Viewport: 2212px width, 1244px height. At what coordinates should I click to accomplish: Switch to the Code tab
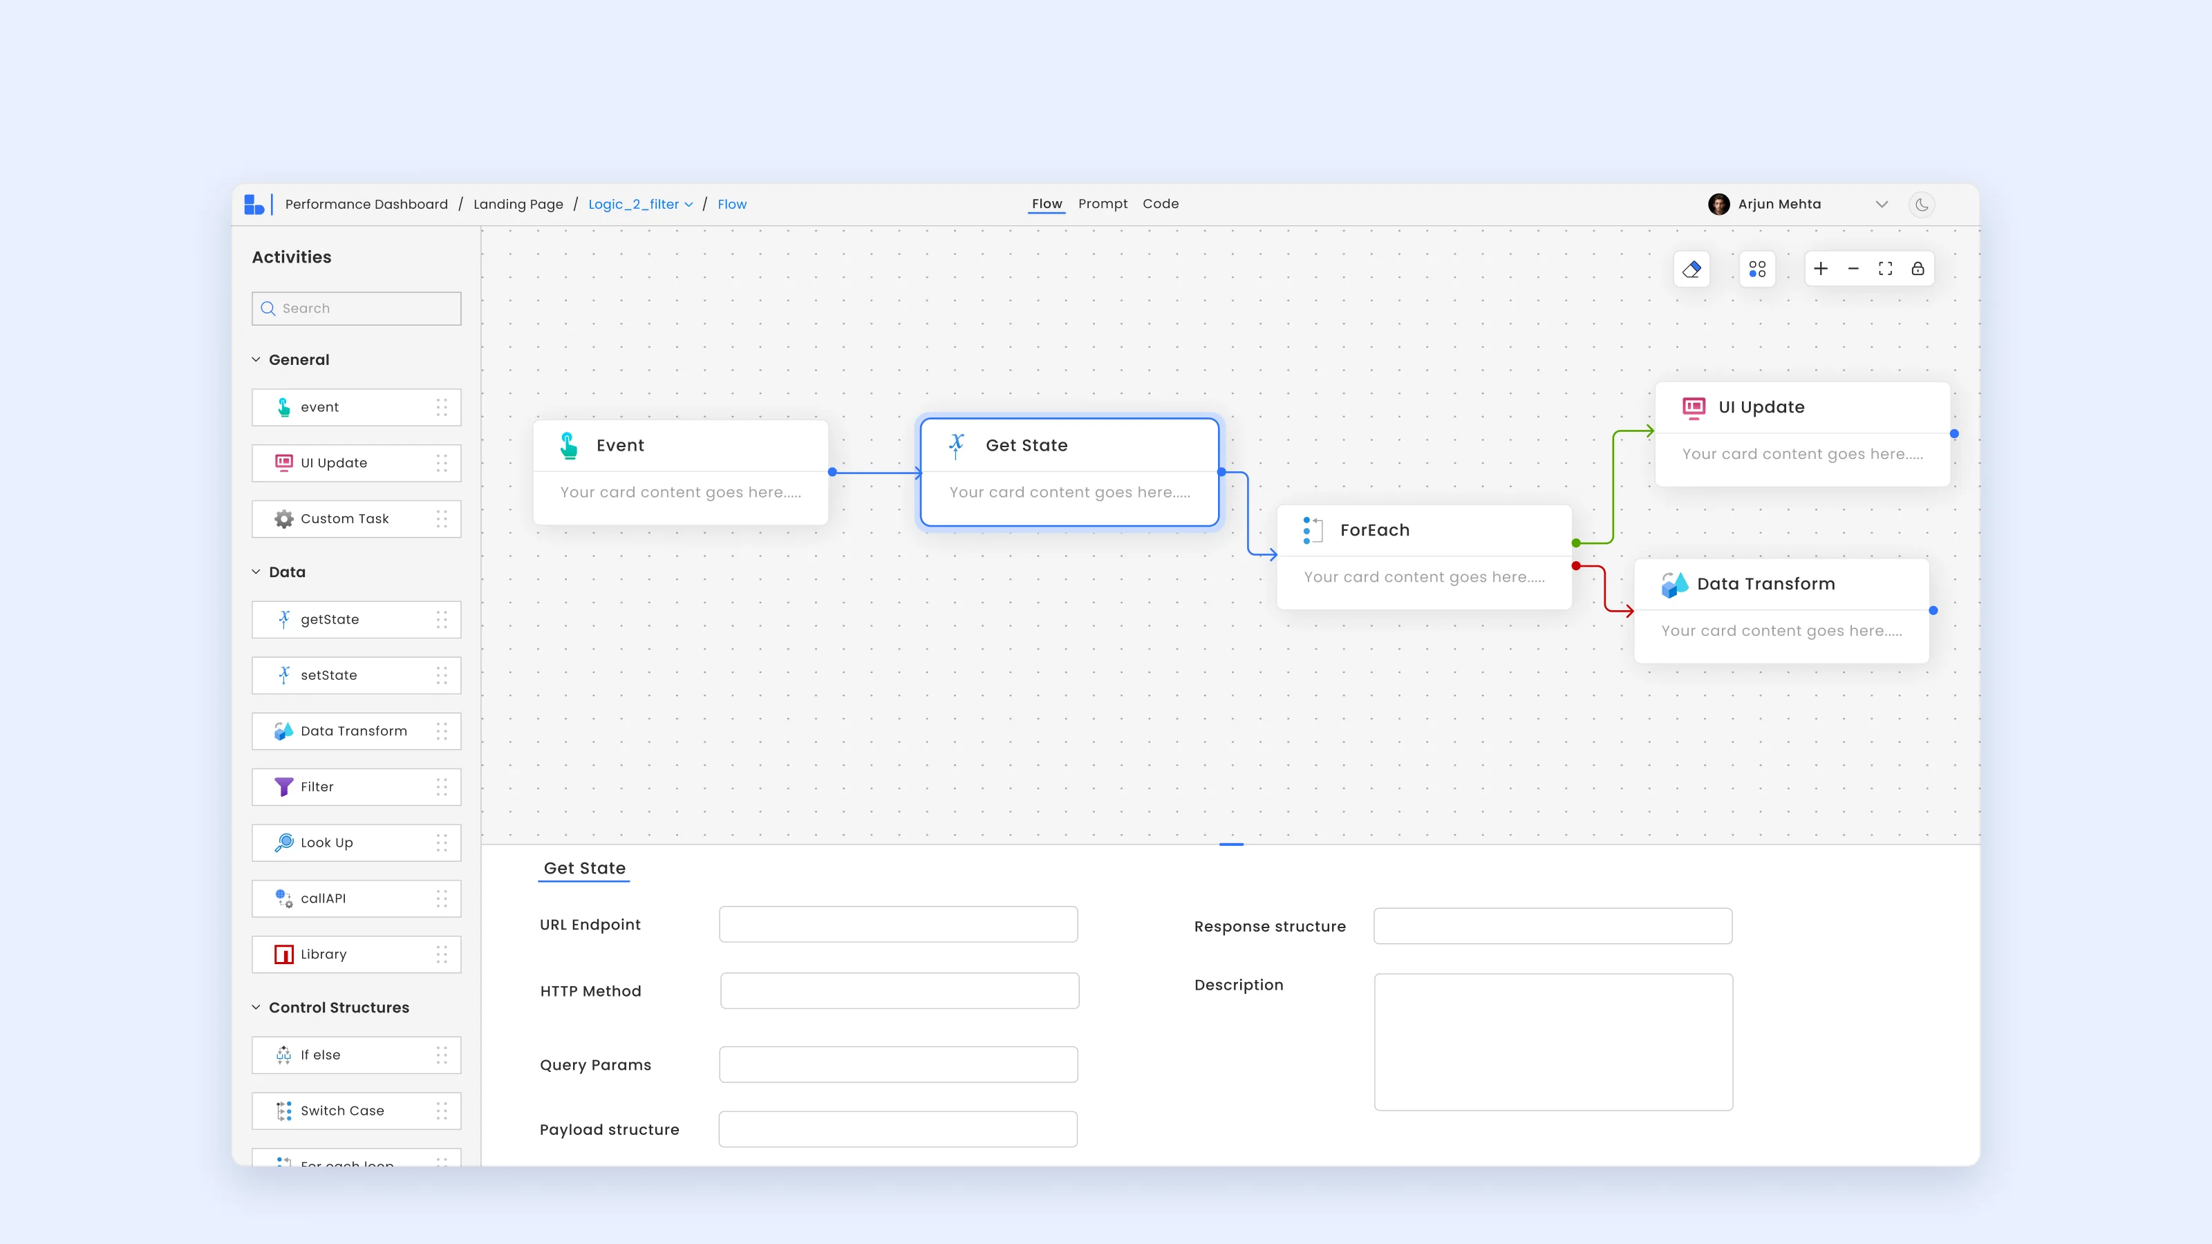(x=1160, y=203)
